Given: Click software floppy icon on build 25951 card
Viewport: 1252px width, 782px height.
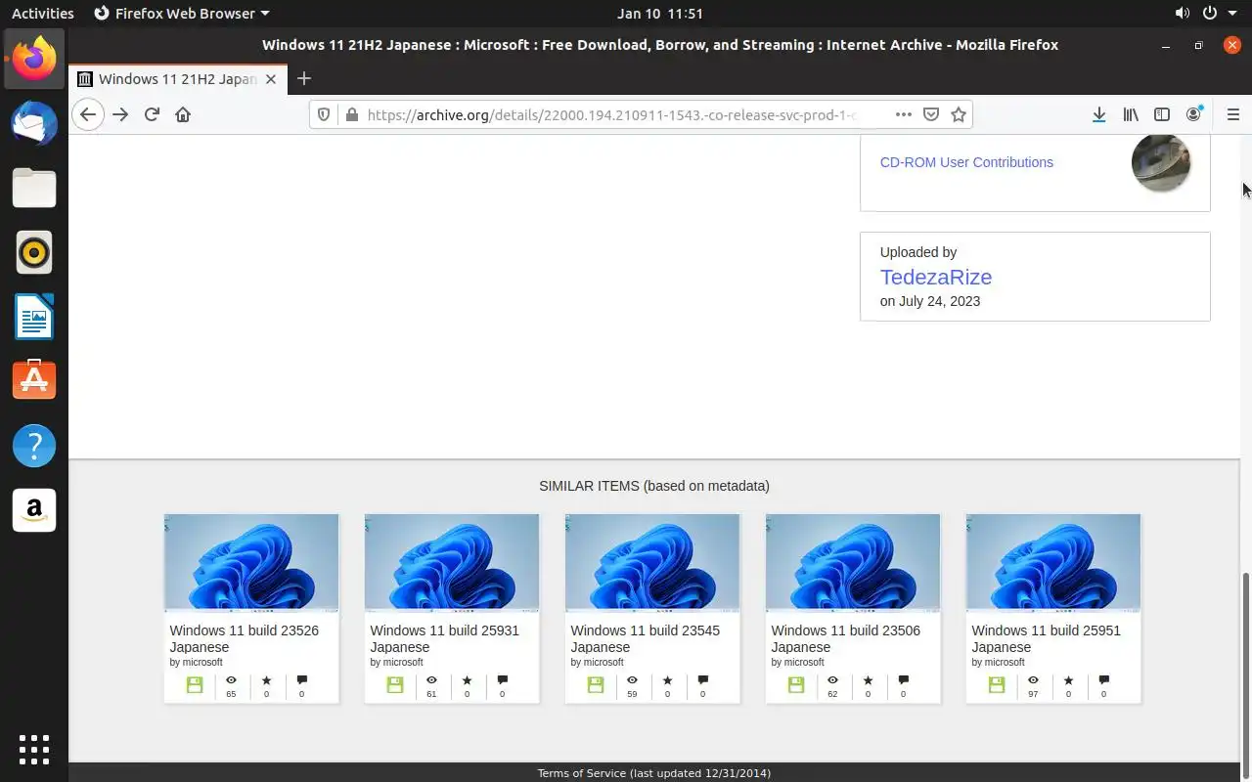Looking at the screenshot, I should (x=997, y=685).
